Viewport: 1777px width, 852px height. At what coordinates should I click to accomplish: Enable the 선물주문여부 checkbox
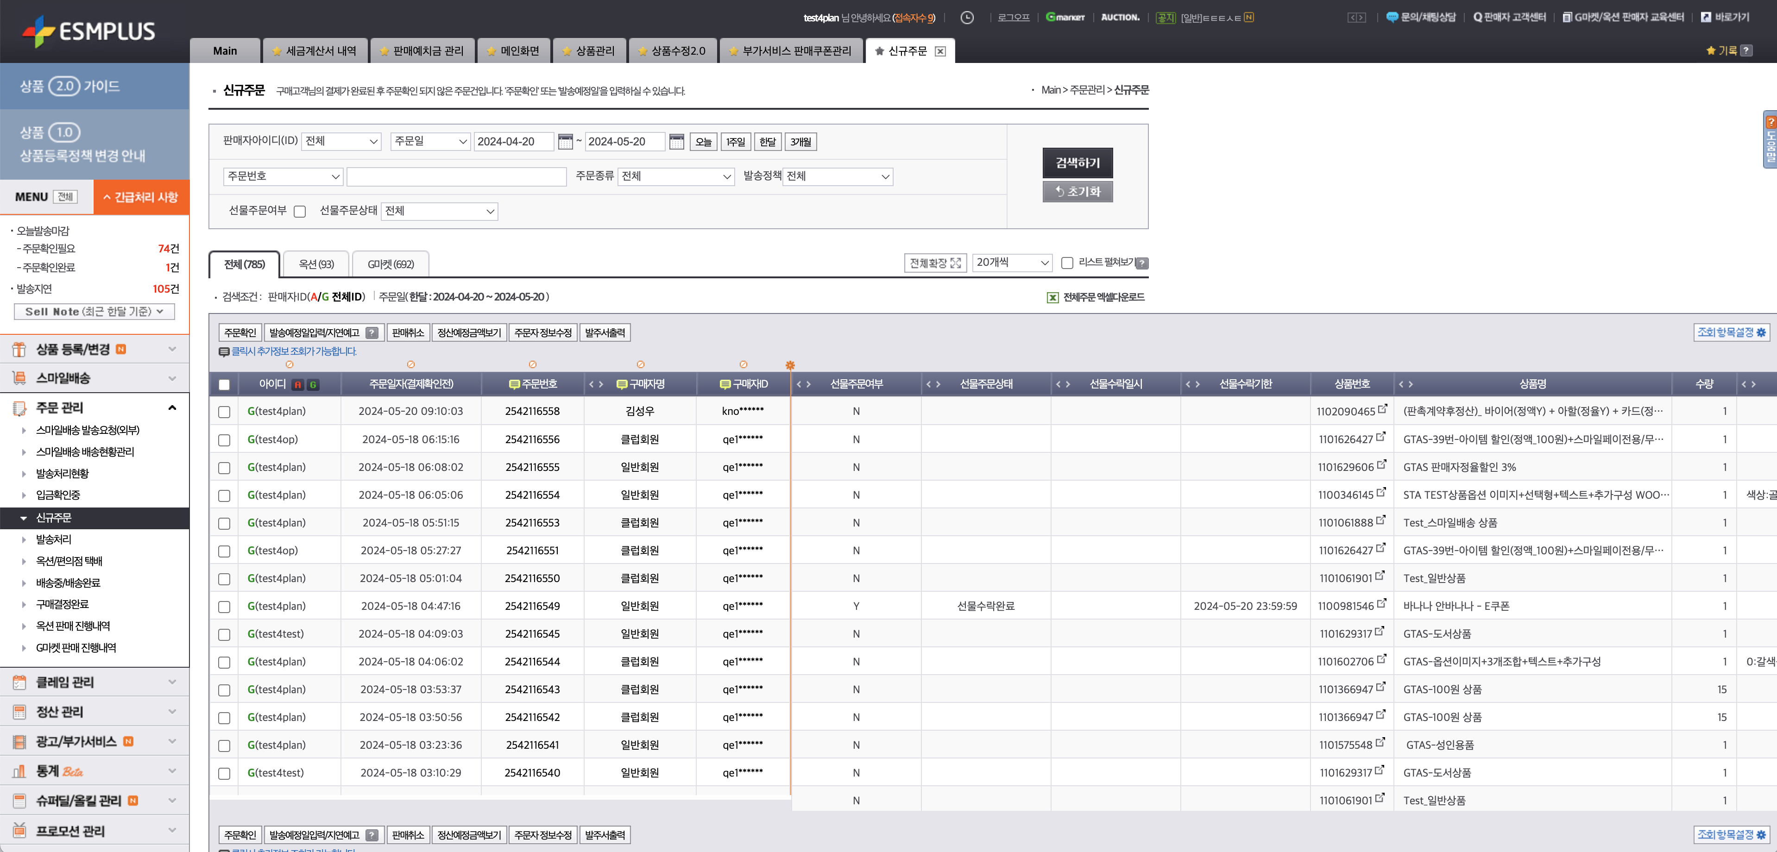[299, 212]
